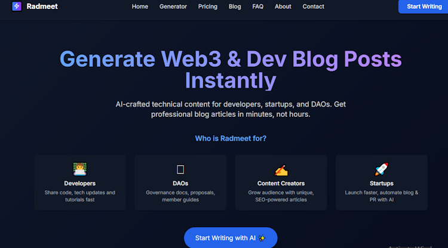This screenshot has width=448, height=248.
Task: Click the Content Creators writing hand icon
Action: [x=281, y=170]
